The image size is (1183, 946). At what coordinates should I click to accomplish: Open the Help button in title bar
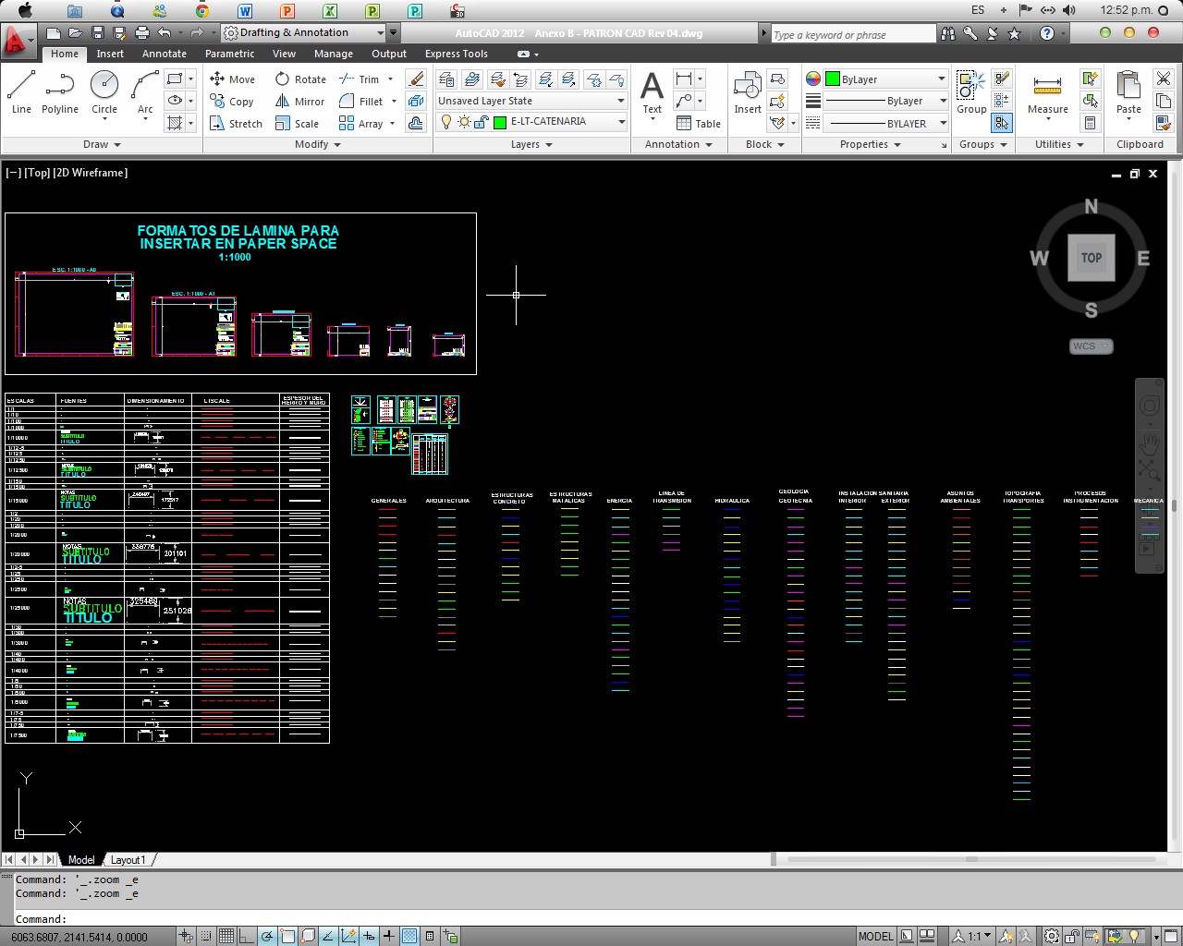click(x=1046, y=33)
